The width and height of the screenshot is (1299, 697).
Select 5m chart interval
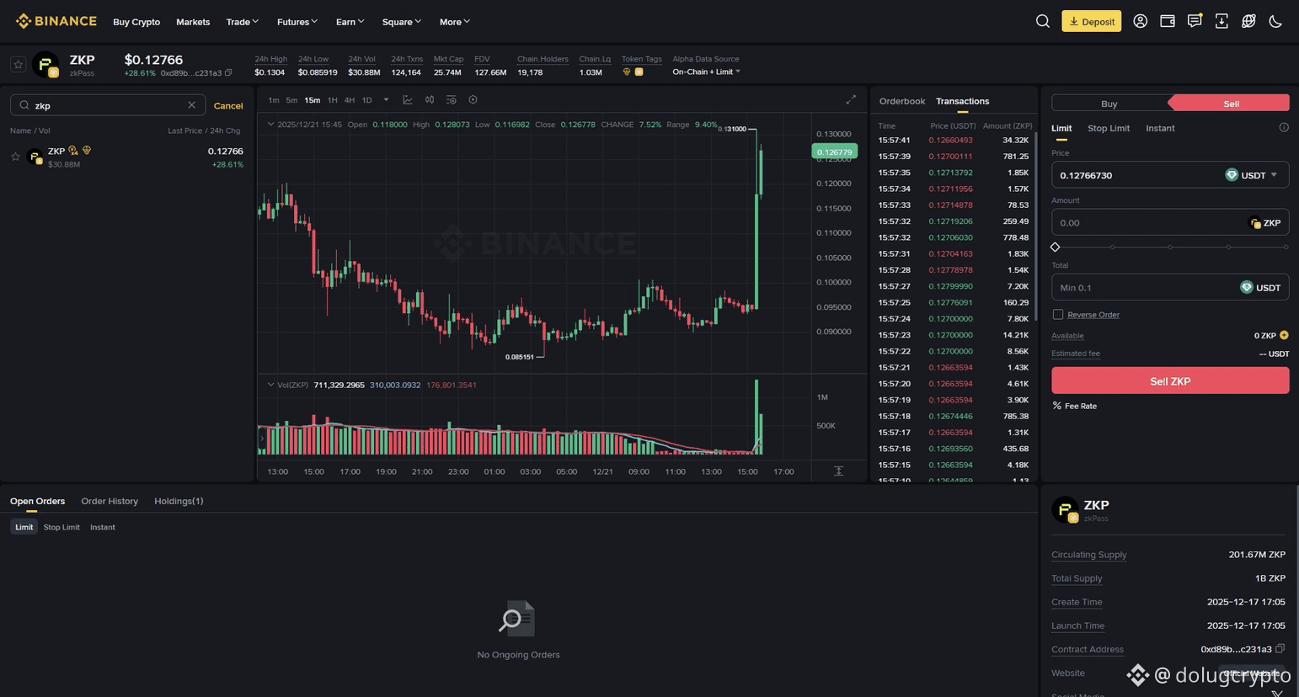pyautogui.click(x=291, y=100)
